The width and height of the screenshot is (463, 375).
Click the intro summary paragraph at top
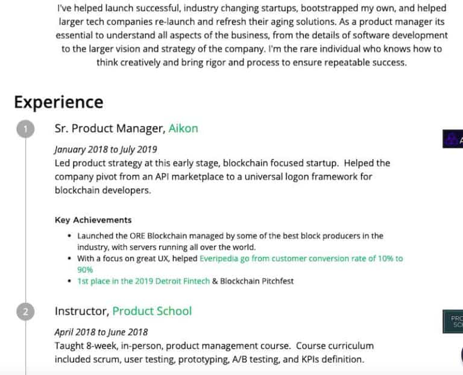(252, 36)
